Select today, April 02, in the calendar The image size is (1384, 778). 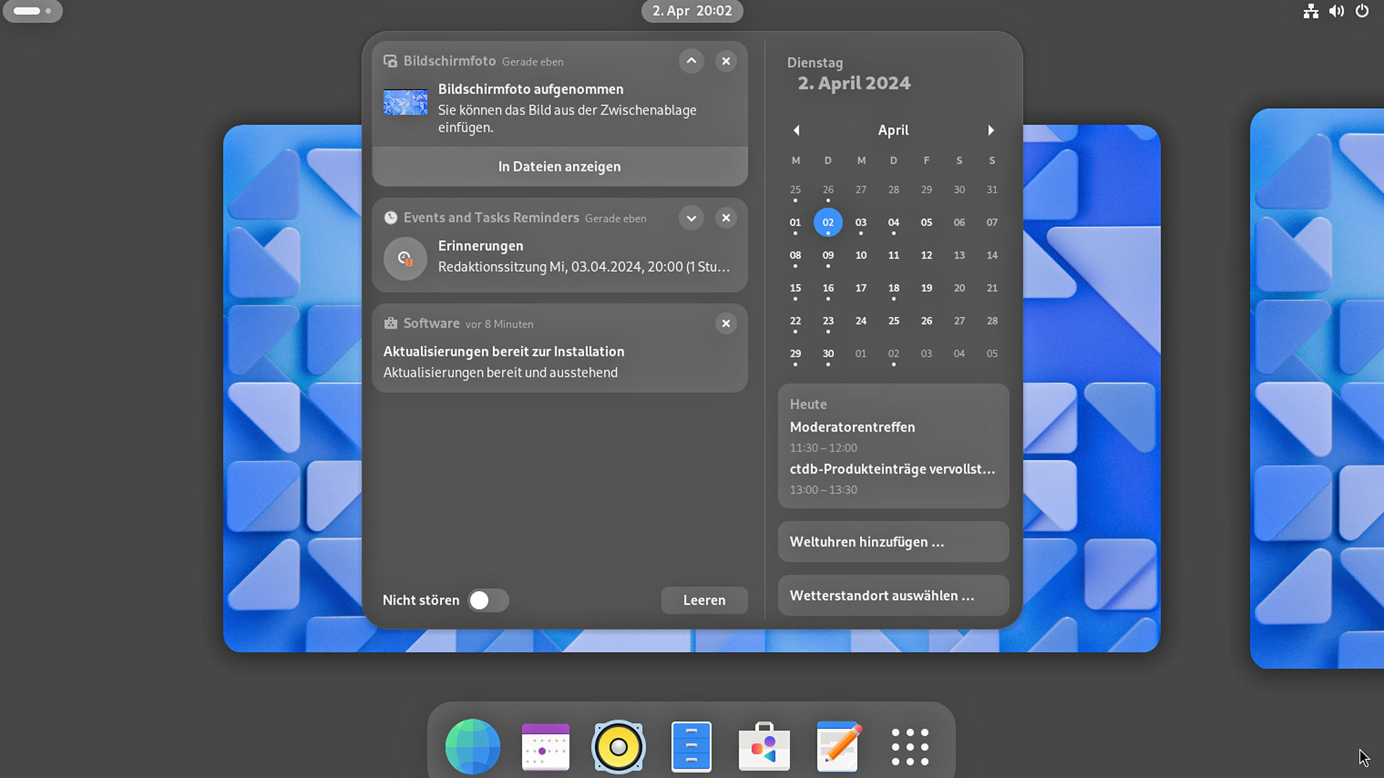click(x=828, y=223)
